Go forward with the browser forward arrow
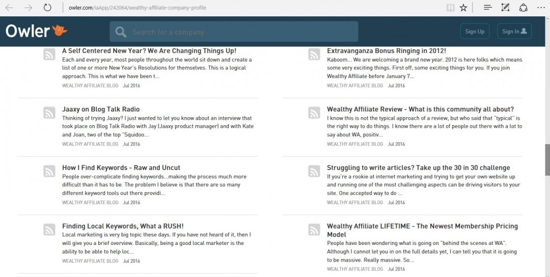Screen dimensions: 550x277 [x=28, y=7]
